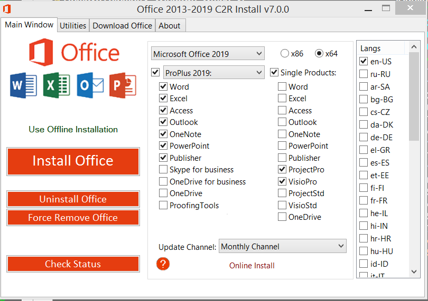The height and width of the screenshot is (301, 428).
Task: Enable the ru-RU language
Action: 364,74
